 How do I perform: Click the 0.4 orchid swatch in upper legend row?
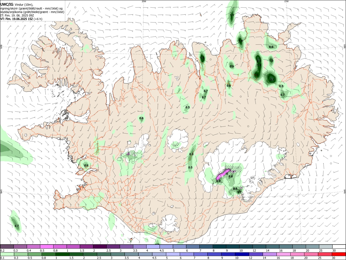pos(34,247)
